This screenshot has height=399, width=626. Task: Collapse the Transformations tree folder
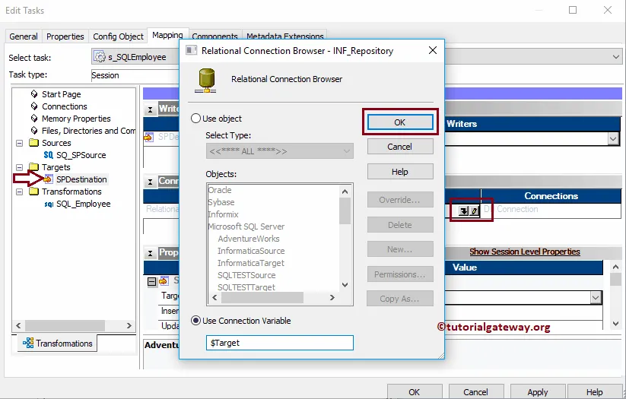click(x=19, y=192)
